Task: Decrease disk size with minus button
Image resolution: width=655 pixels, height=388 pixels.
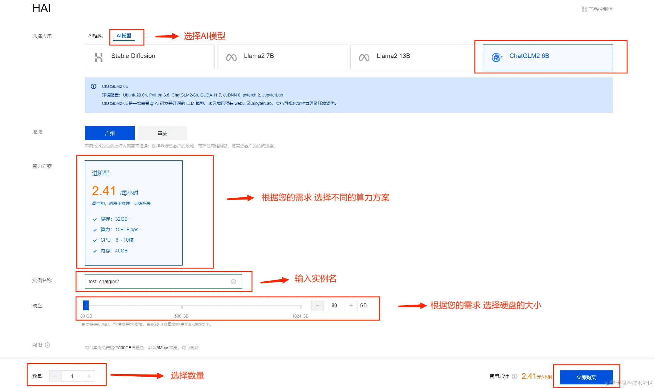Action: pos(318,305)
